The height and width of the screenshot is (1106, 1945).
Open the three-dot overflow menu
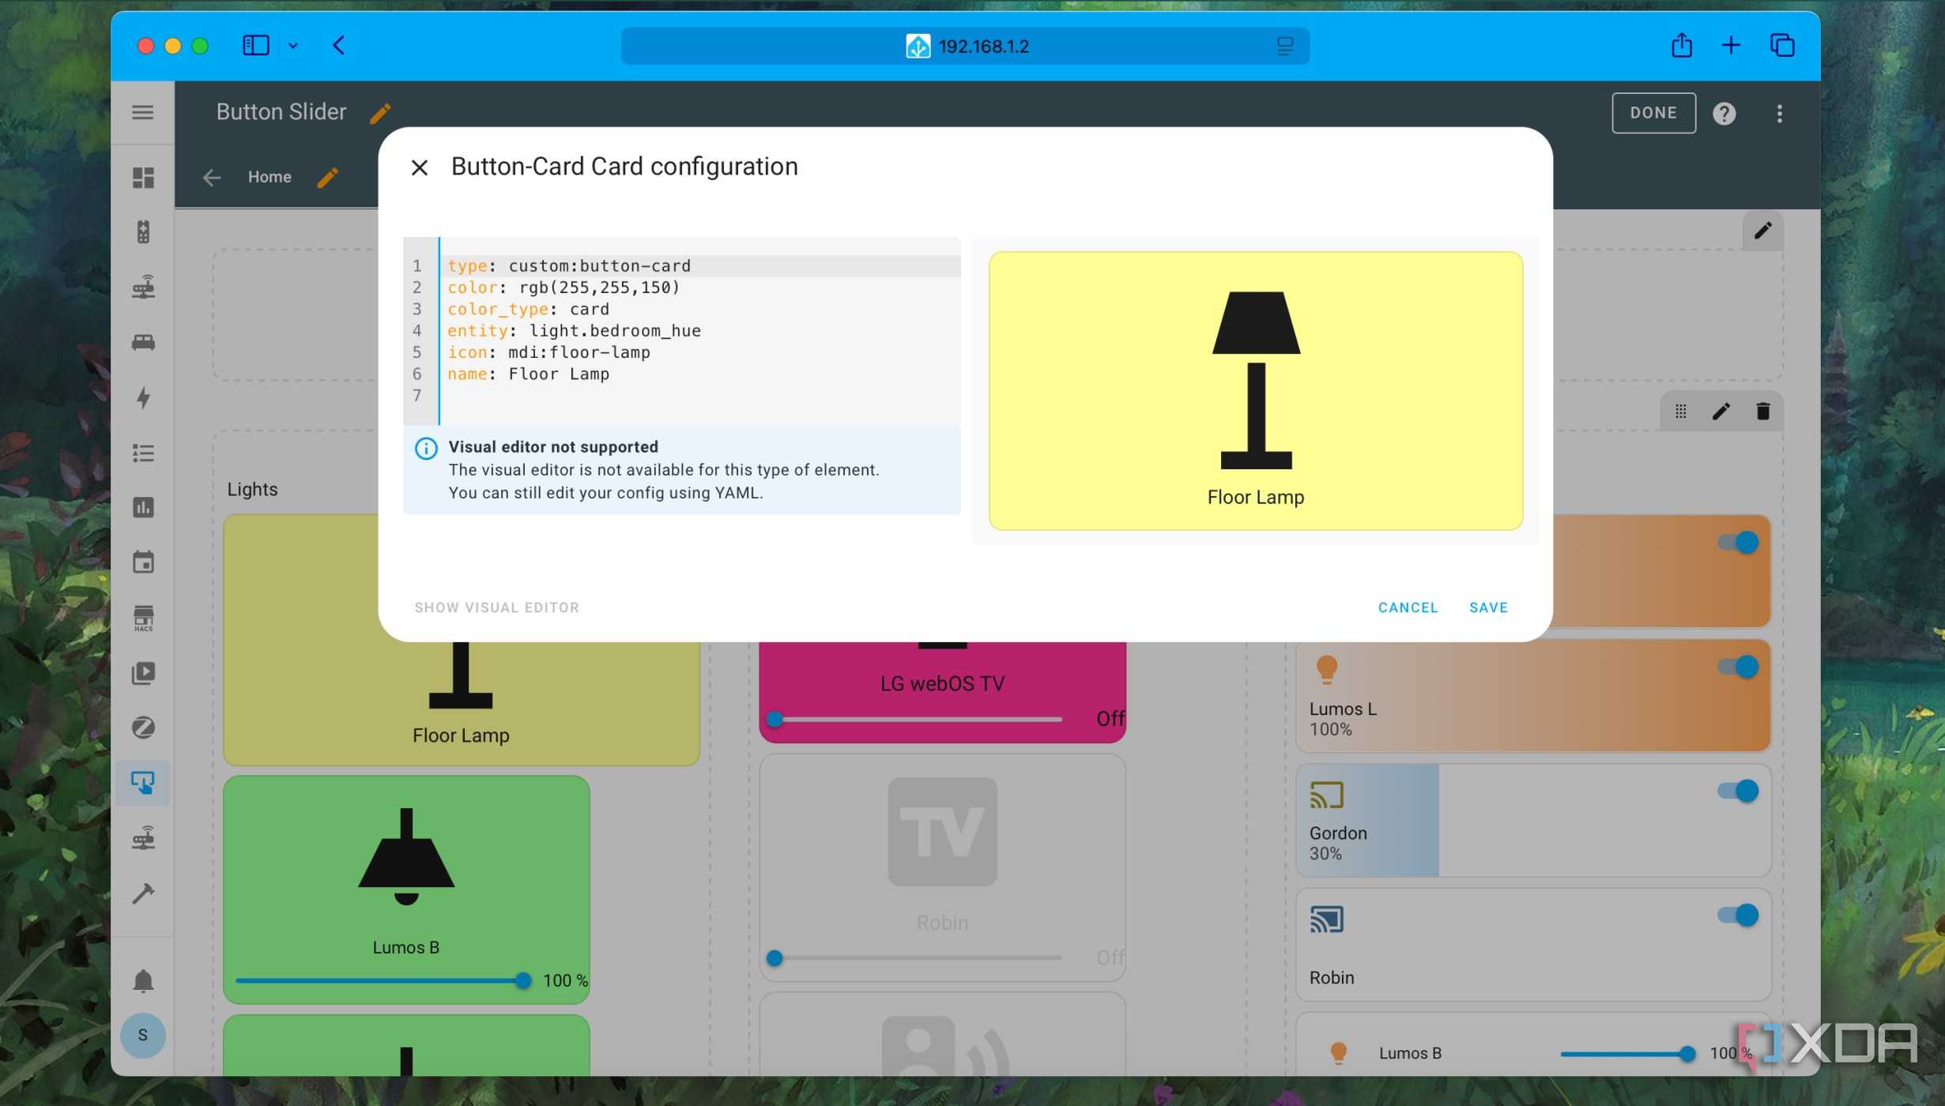(1779, 114)
